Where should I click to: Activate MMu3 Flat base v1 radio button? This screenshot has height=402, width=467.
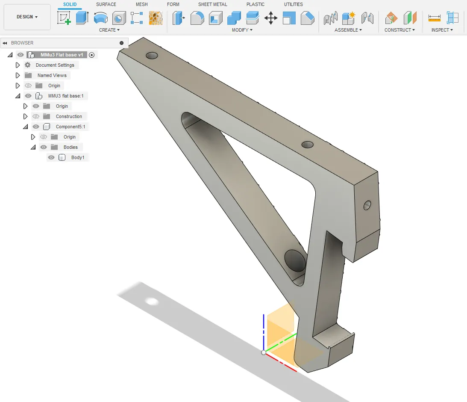[x=92, y=55]
